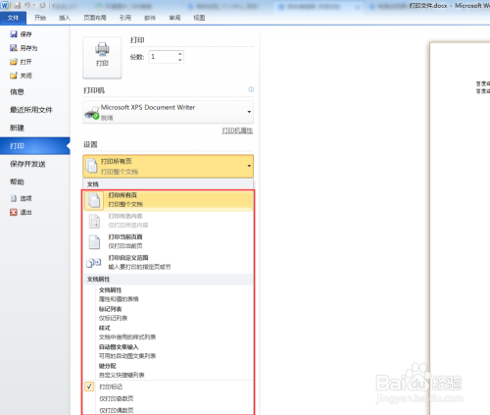Click the 打印当前页面 page icon
The image size is (490, 415).
point(94,242)
